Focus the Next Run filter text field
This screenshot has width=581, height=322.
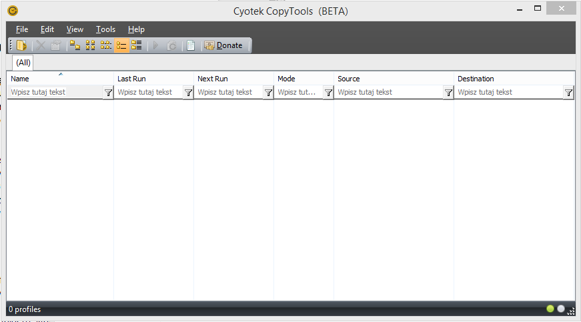pyautogui.click(x=229, y=92)
